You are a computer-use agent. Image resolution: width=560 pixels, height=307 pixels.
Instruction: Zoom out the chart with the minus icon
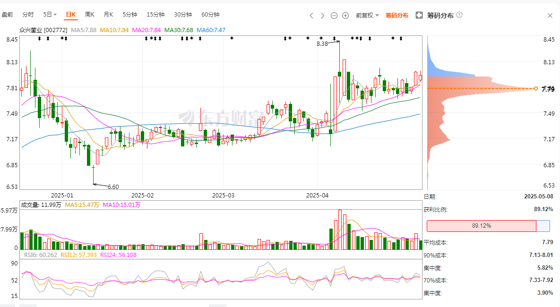tap(334, 15)
